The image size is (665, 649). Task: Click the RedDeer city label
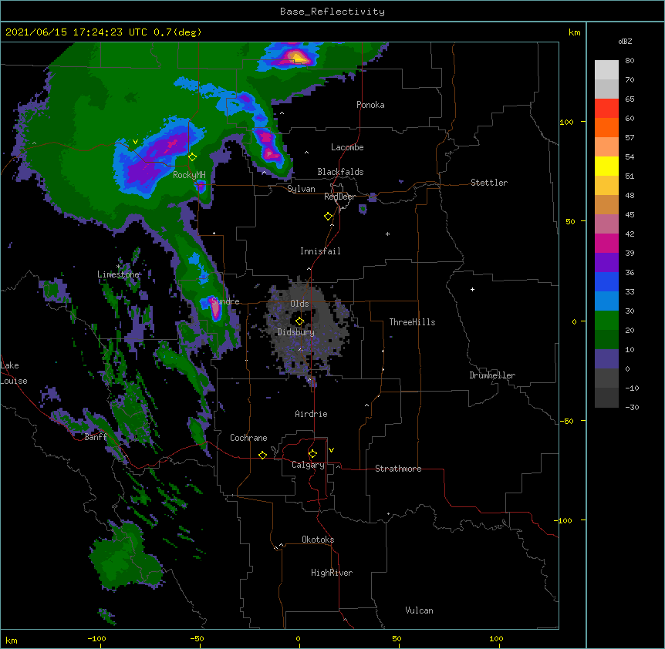click(339, 197)
